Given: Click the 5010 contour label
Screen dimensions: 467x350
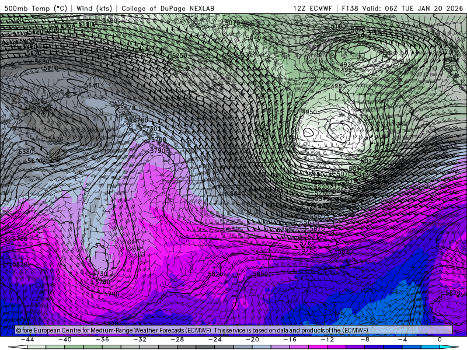Looking at the screenshot, I should tap(368, 161).
